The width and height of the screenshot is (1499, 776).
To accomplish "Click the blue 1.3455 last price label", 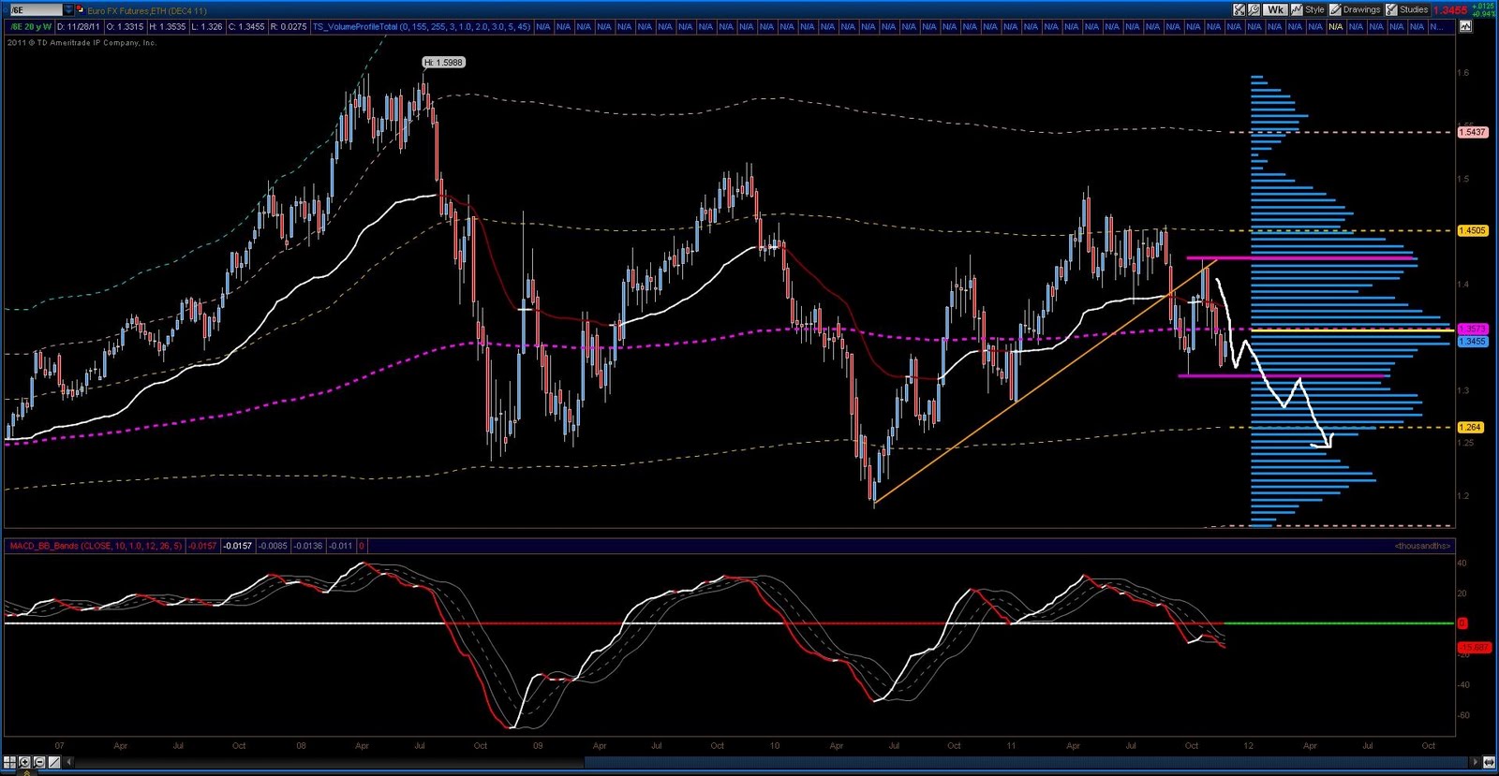I will 1473,342.
